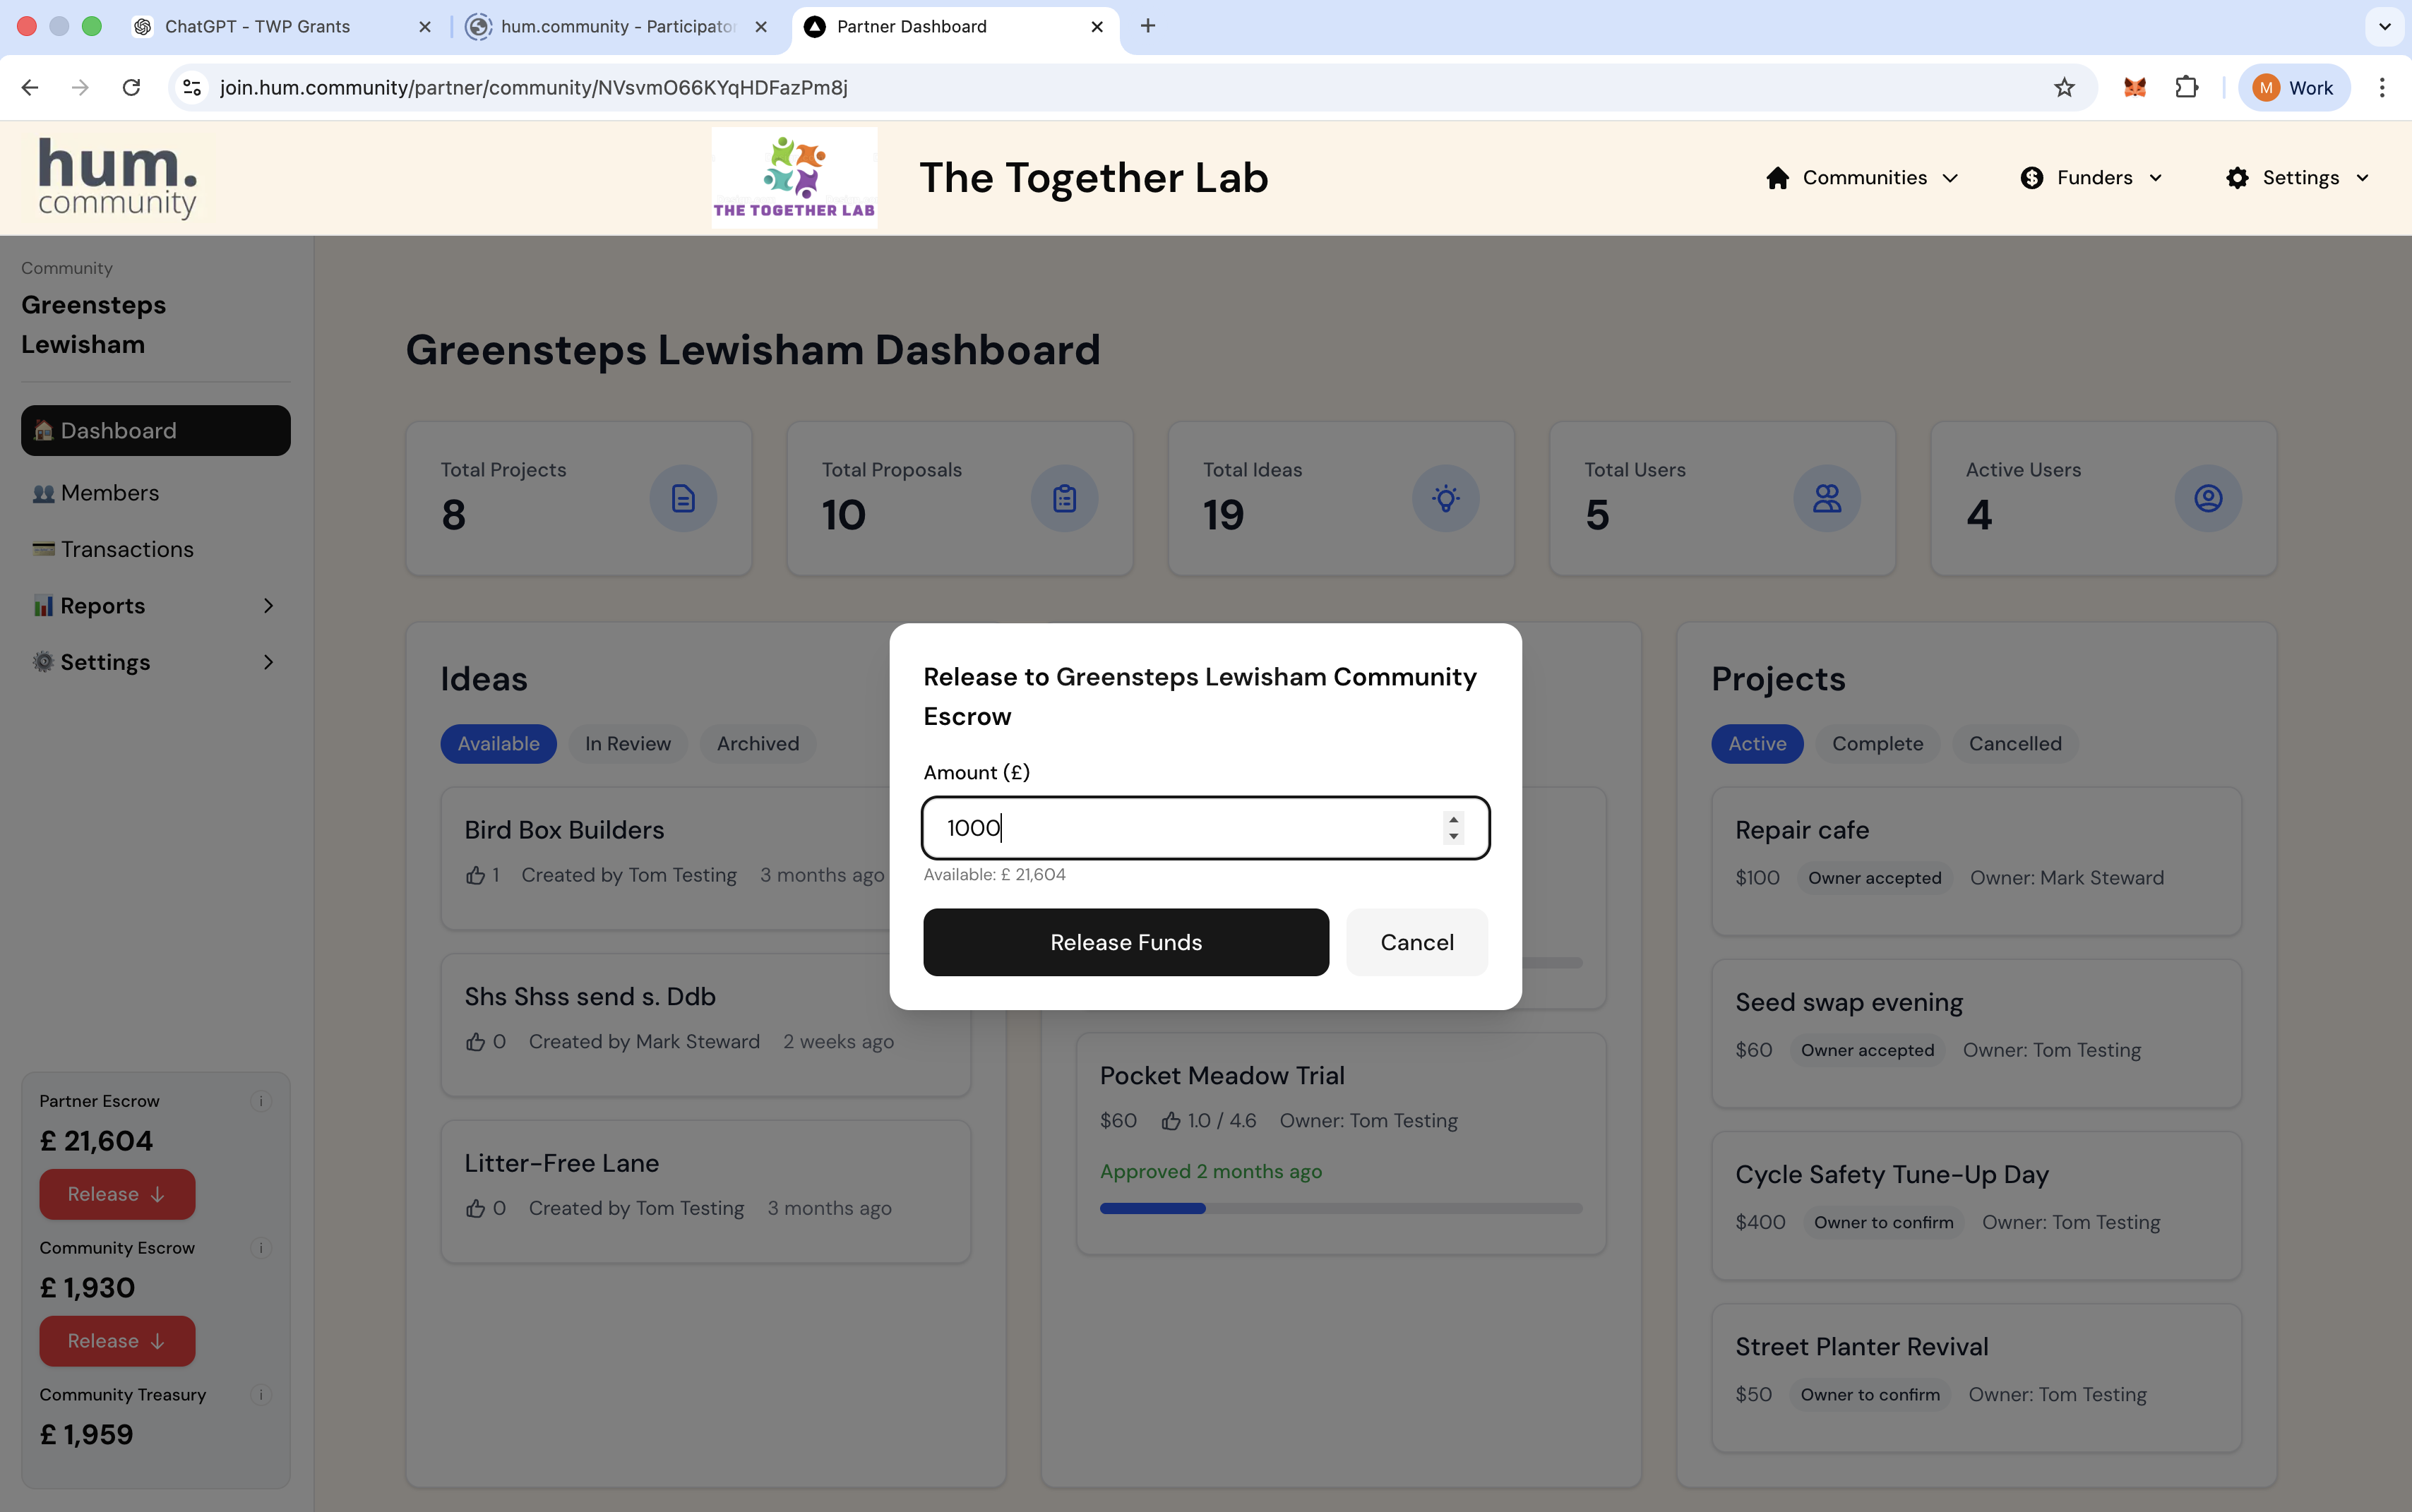Viewport: 2412px width, 1512px height.
Task: Switch to the In Review ideas filter
Action: pos(627,743)
